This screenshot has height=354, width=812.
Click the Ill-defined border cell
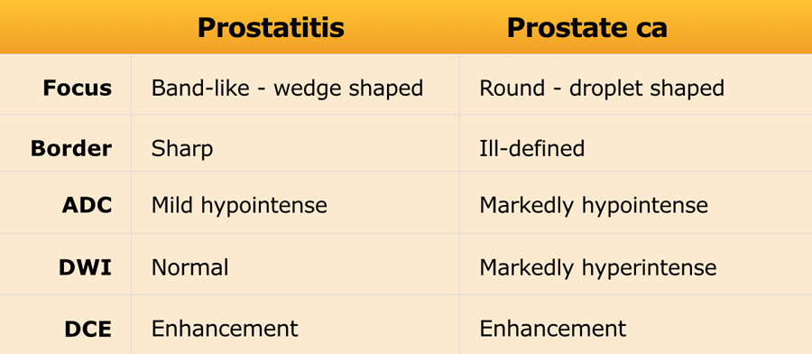(x=531, y=149)
